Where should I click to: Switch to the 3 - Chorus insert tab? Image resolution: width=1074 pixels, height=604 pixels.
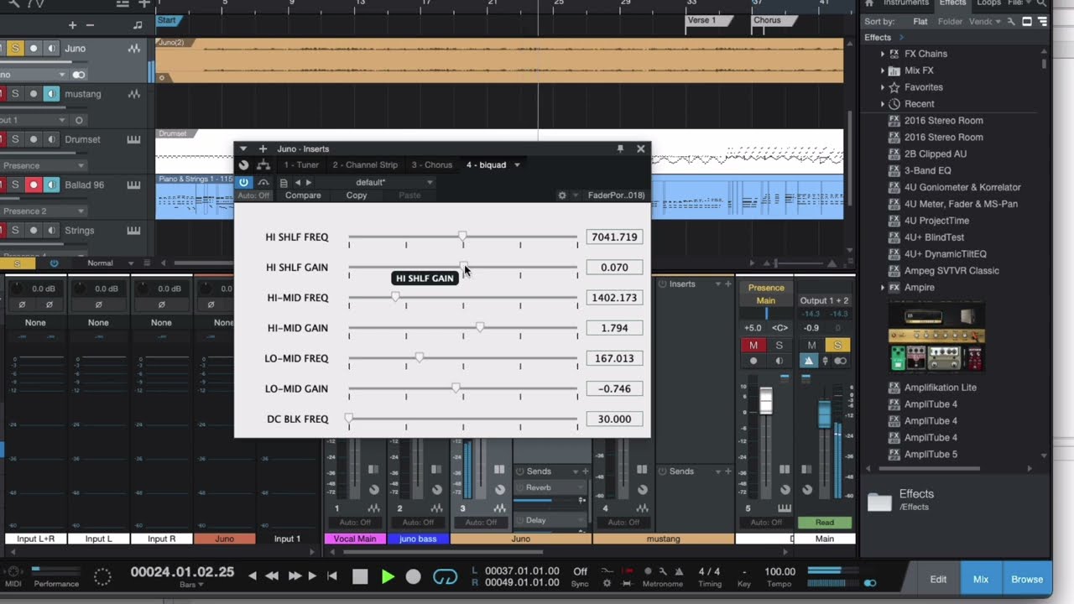point(431,165)
